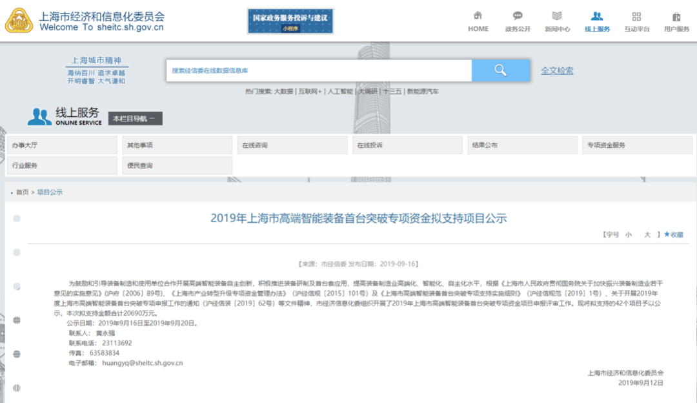Open 政务公开 speech bubble icon
Image resolution: width=697 pixels, height=403 pixels.
[x=518, y=16]
